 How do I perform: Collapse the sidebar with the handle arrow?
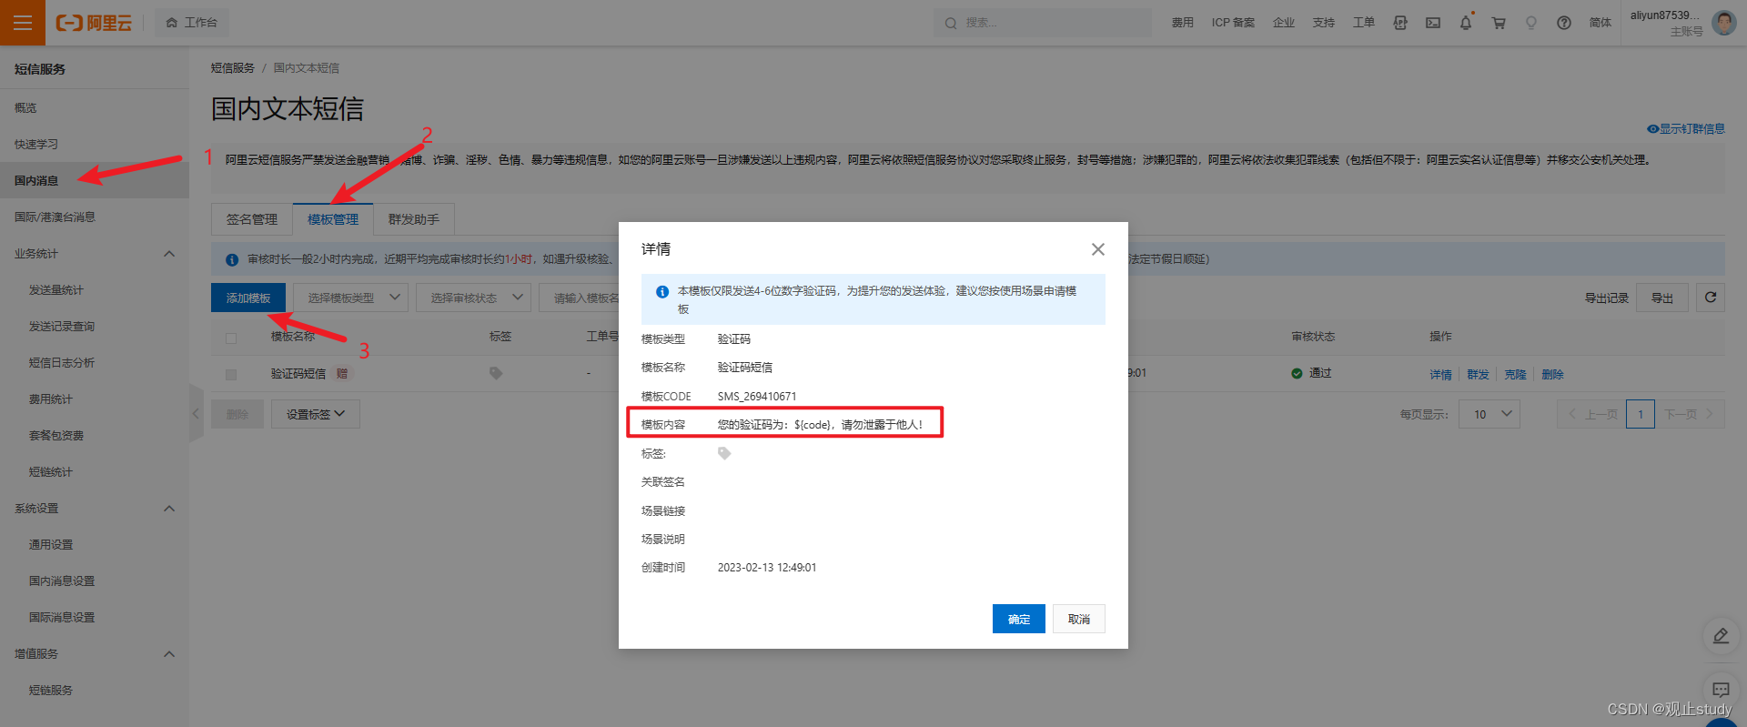pos(196,413)
